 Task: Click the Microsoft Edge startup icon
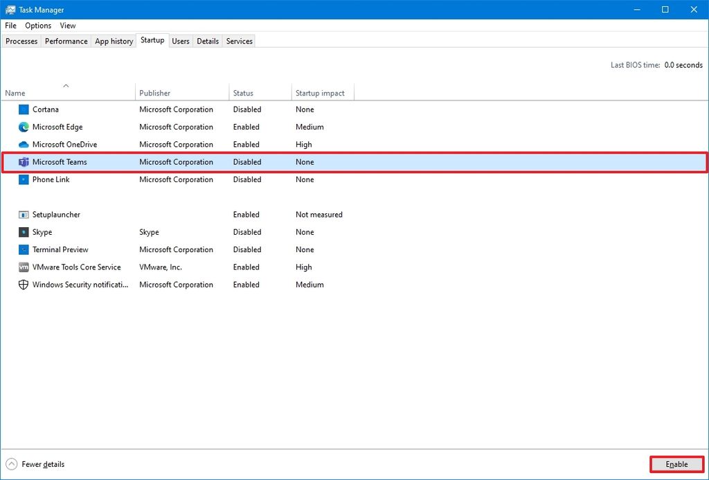[x=24, y=127]
